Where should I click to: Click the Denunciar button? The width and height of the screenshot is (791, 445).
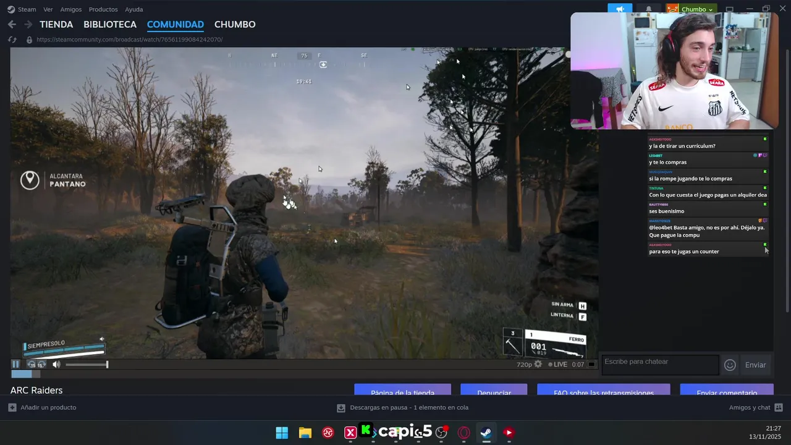[494, 390]
